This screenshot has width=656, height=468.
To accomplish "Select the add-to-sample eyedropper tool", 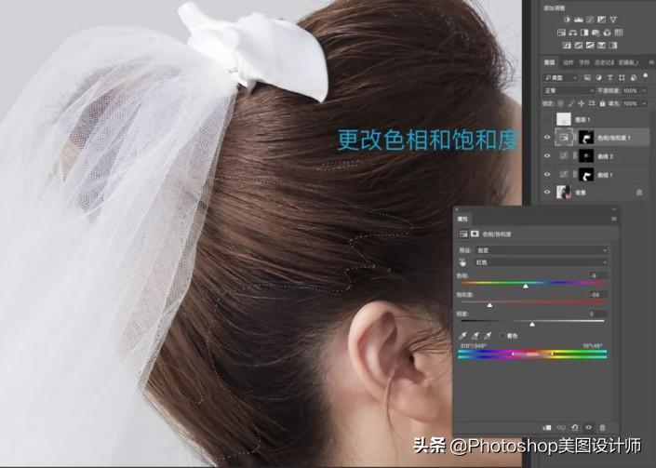I will 476,336.
